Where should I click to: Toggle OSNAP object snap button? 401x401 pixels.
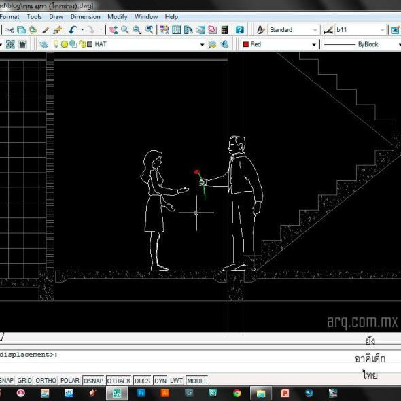pyautogui.click(x=93, y=381)
